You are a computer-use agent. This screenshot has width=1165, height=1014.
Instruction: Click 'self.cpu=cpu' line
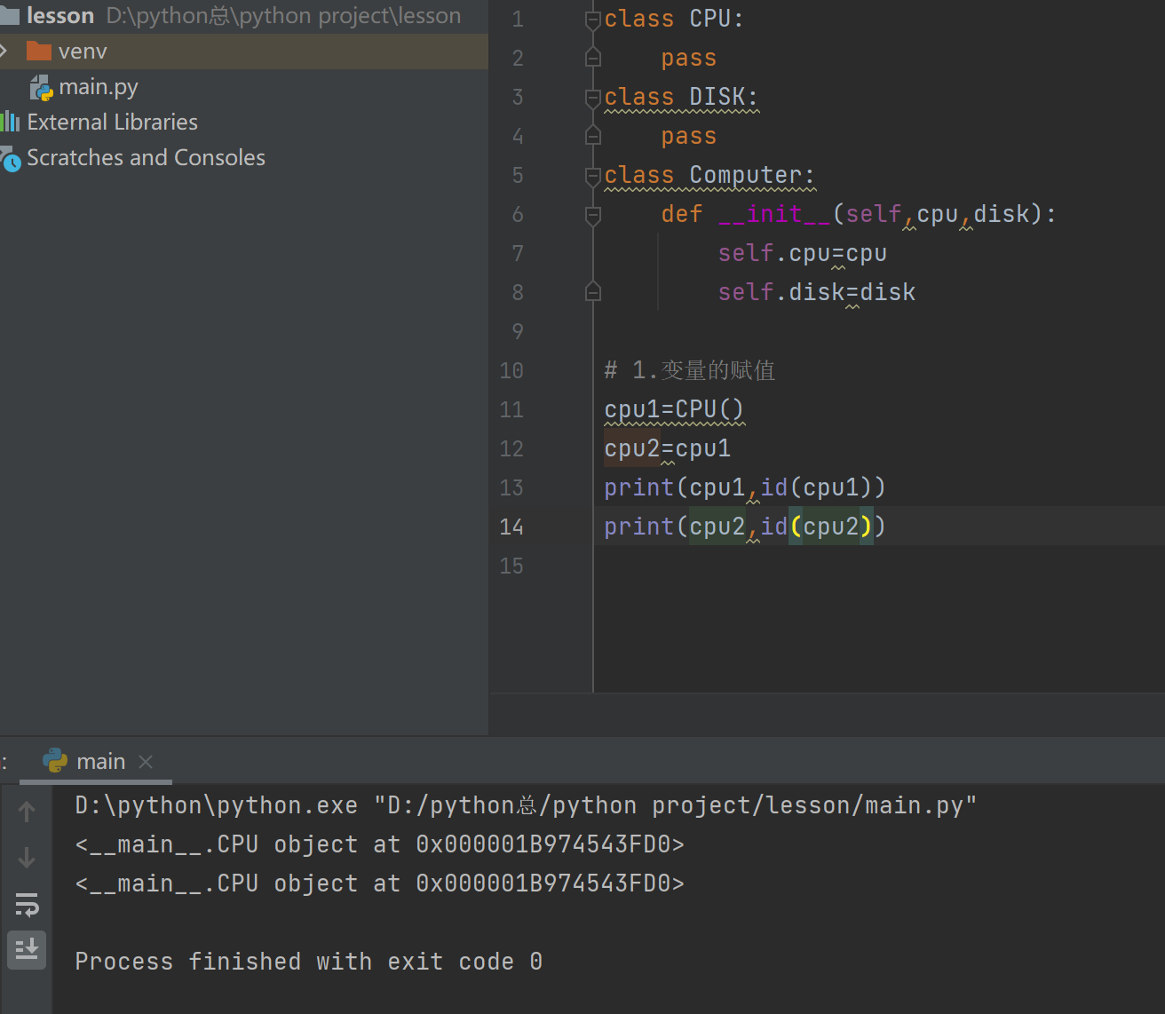(802, 253)
